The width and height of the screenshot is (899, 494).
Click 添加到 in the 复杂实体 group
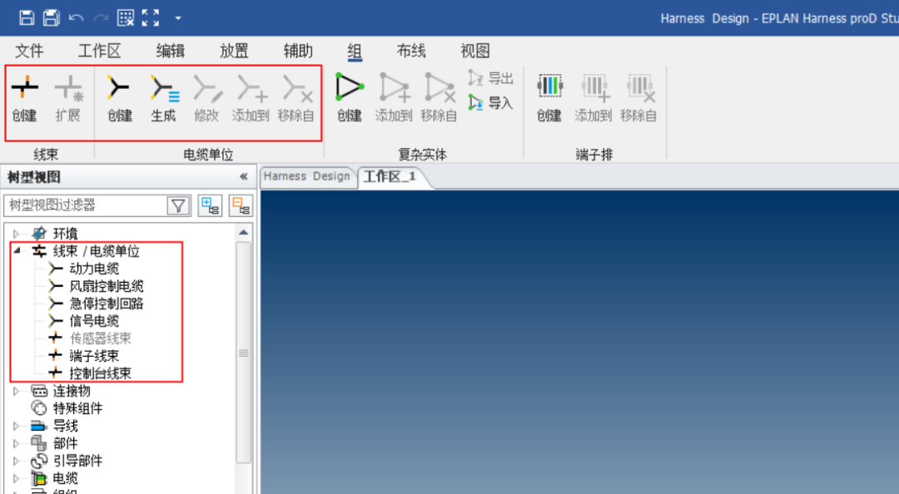[394, 99]
